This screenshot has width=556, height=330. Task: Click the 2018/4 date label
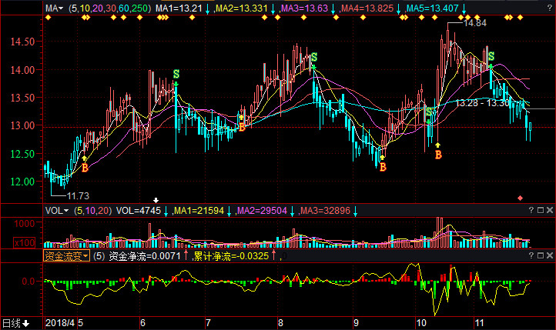pos(60,323)
